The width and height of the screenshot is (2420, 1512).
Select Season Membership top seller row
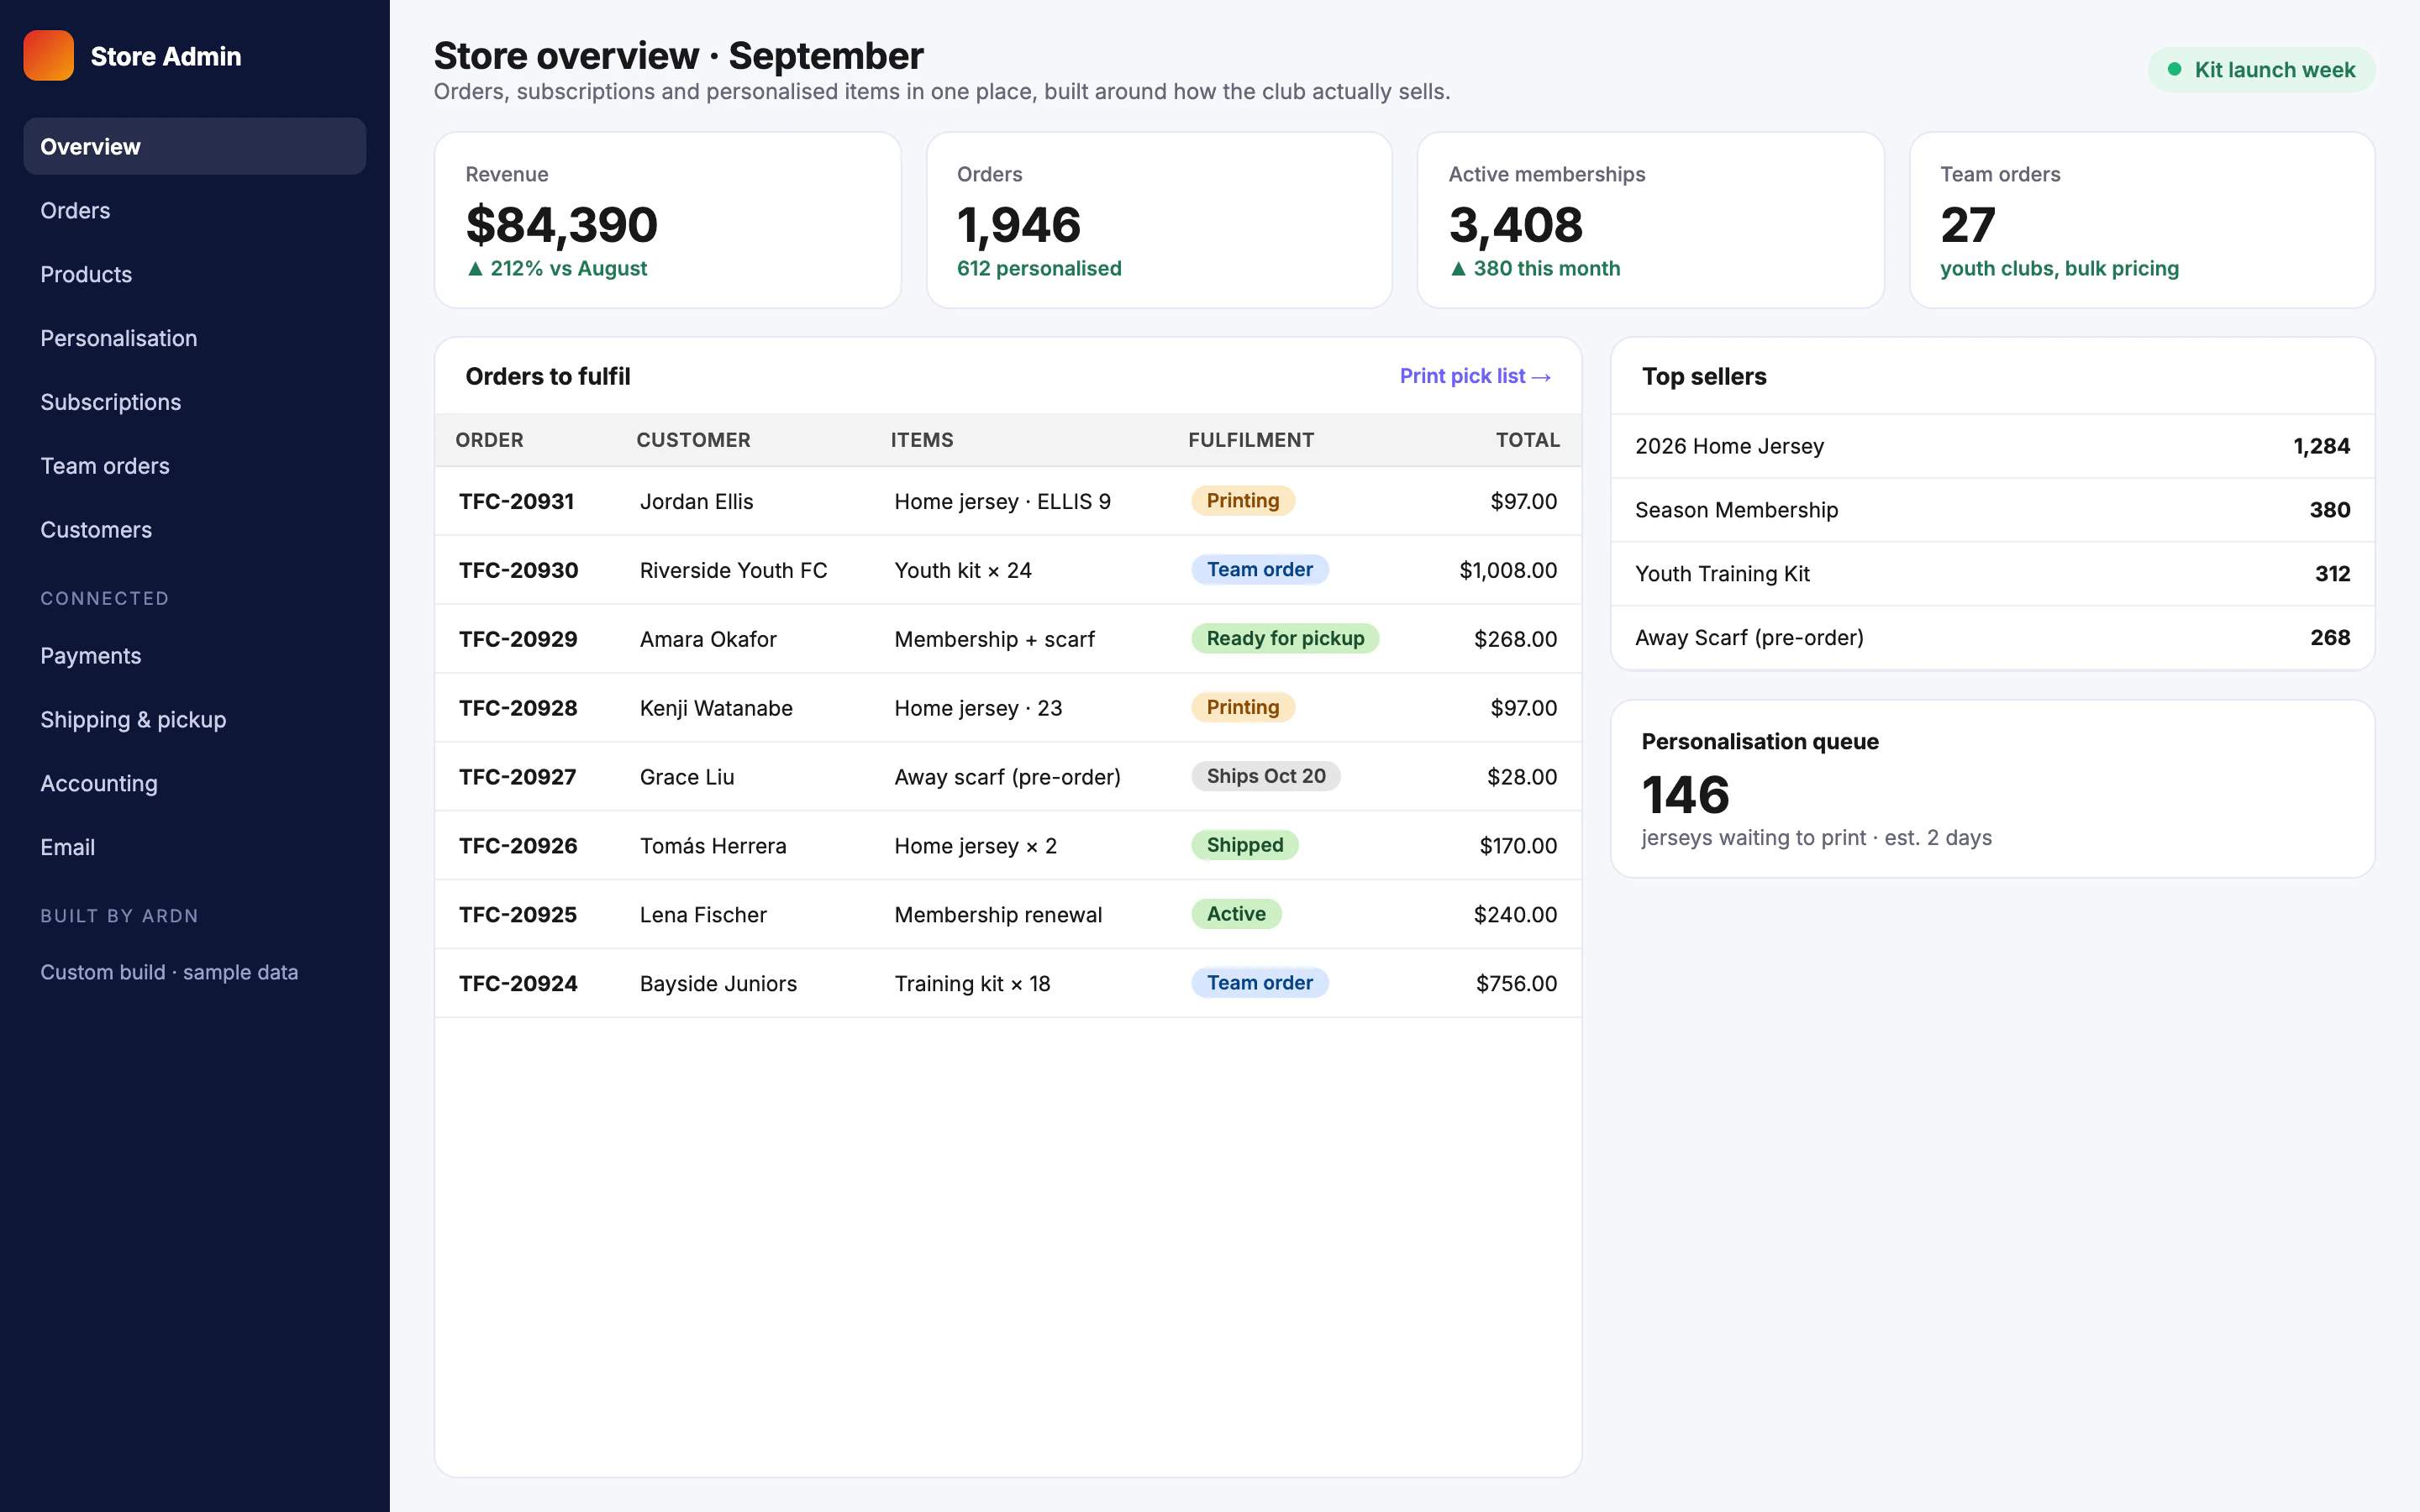coord(1992,510)
